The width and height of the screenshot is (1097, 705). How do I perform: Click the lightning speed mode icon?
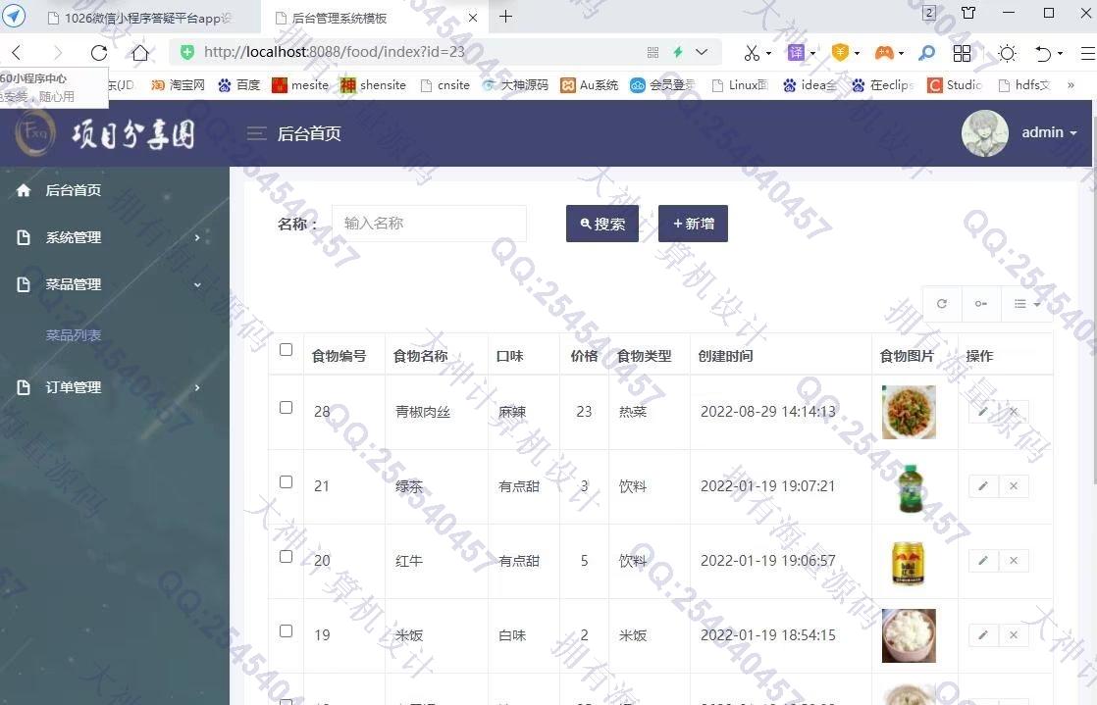(677, 52)
